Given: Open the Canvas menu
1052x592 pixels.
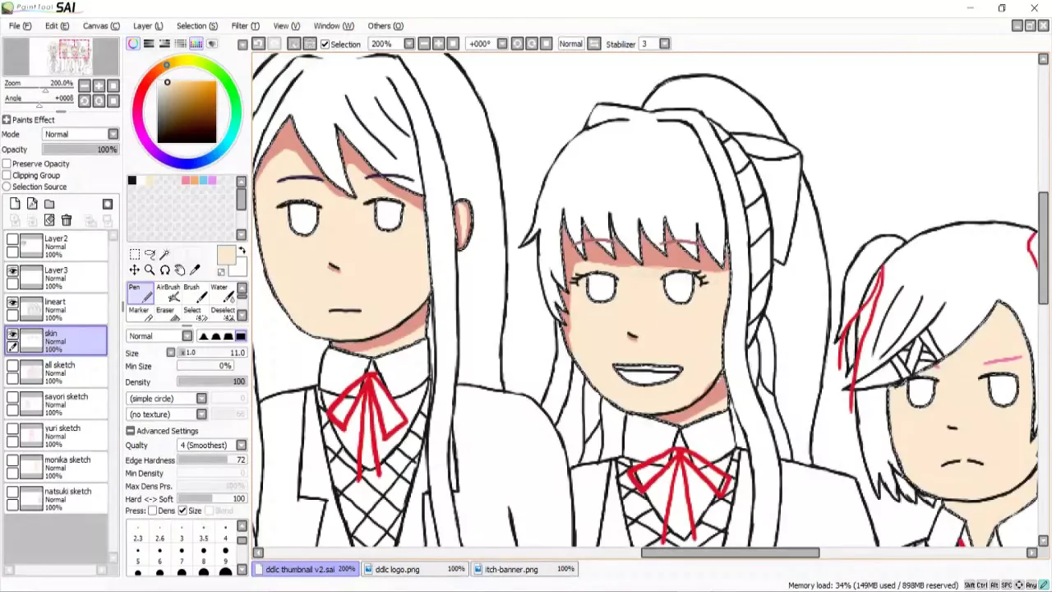Looking at the screenshot, I should (101, 25).
